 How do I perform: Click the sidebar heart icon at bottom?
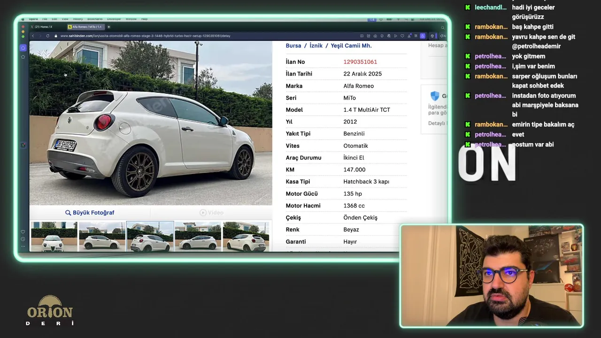[23, 231]
